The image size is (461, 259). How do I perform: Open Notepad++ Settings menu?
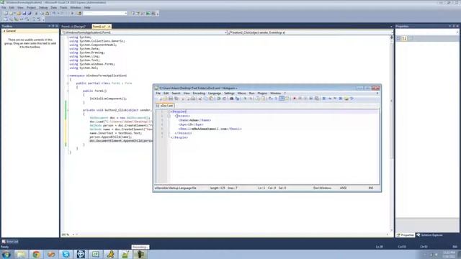point(229,93)
